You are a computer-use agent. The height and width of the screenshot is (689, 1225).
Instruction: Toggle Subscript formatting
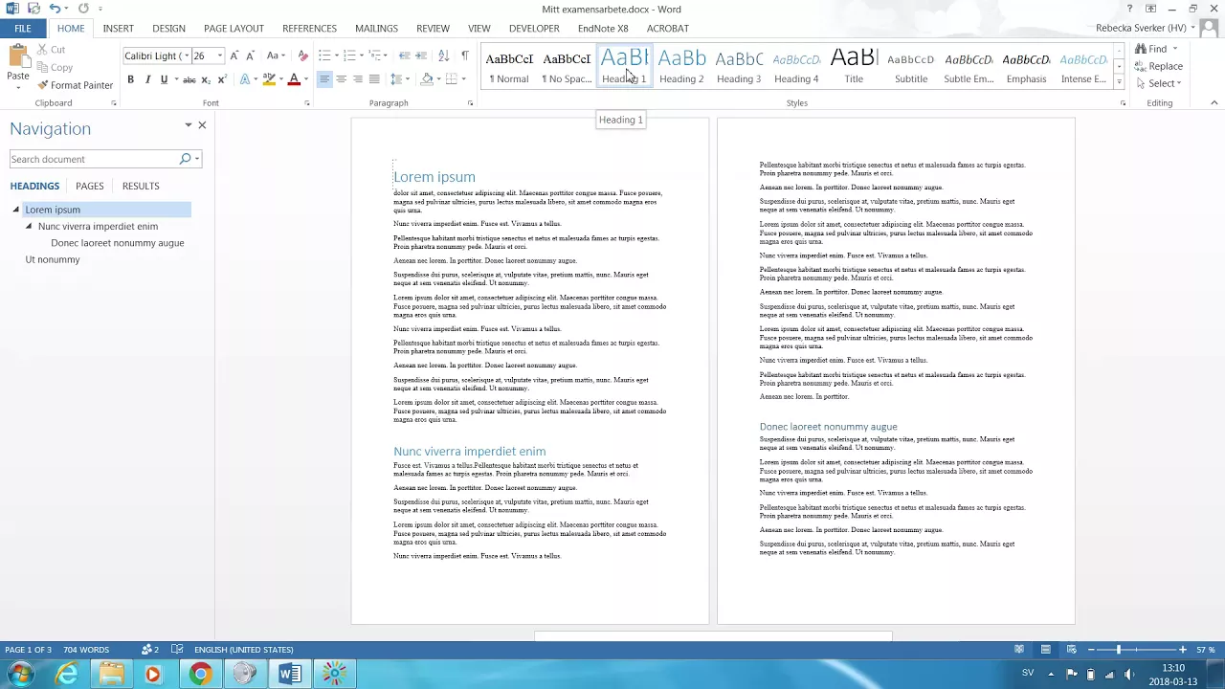point(207,79)
